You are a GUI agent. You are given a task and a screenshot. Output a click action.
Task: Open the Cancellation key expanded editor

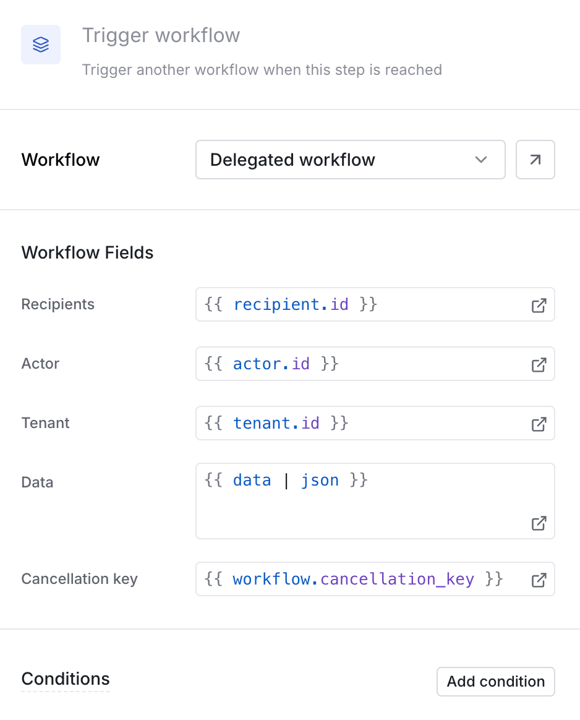click(539, 580)
